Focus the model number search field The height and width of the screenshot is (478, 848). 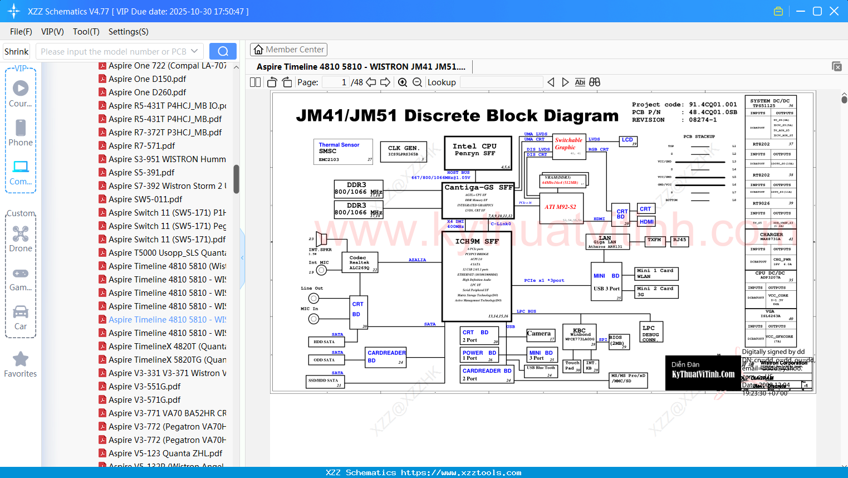(x=114, y=51)
